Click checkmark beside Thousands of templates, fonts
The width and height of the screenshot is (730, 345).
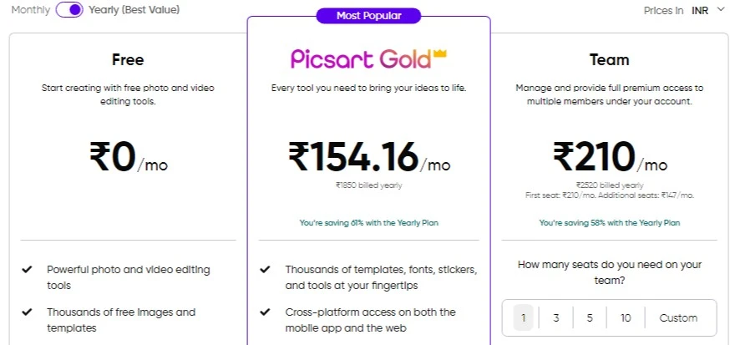pyautogui.click(x=266, y=269)
